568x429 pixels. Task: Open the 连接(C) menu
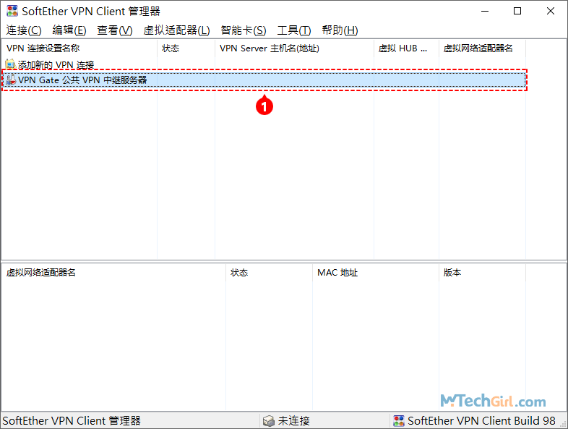[24, 30]
